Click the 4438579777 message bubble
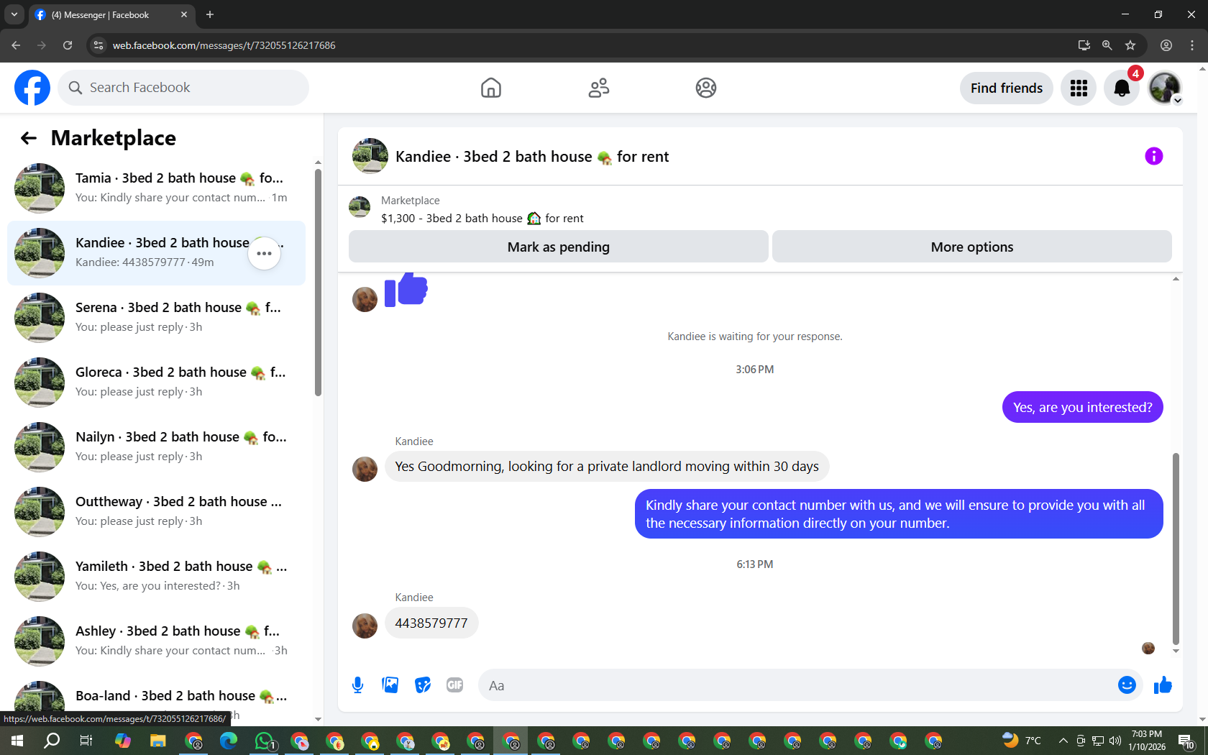This screenshot has width=1208, height=755. point(431,623)
